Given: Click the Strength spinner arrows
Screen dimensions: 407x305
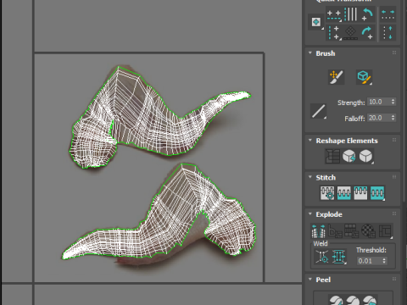Looking at the screenshot, I should coord(393,102).
